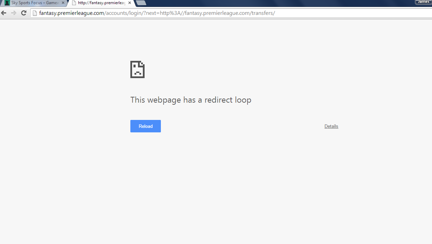Close the Sky Sports Focus tab
432x244 pixels.
63,3
